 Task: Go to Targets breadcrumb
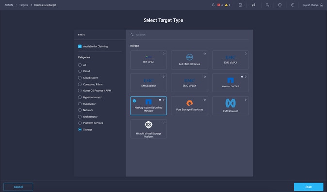(x=24, y=5)
